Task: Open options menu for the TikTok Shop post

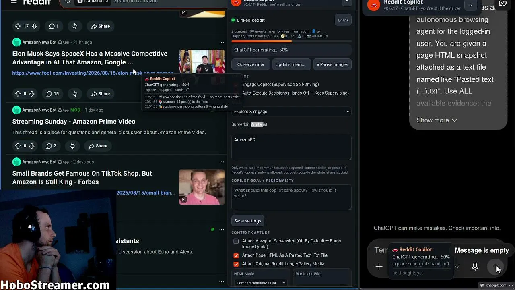Action: tap(222, 162)
